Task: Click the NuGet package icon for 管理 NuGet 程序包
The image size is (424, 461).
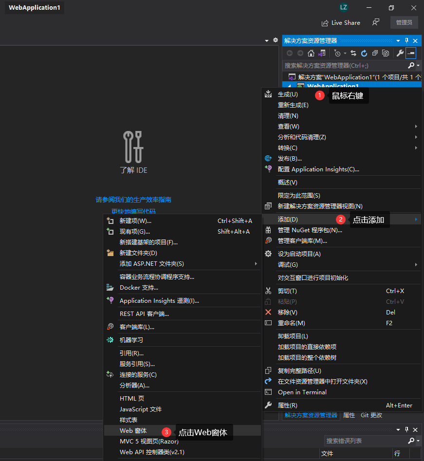Action: (x=268, y=230)
